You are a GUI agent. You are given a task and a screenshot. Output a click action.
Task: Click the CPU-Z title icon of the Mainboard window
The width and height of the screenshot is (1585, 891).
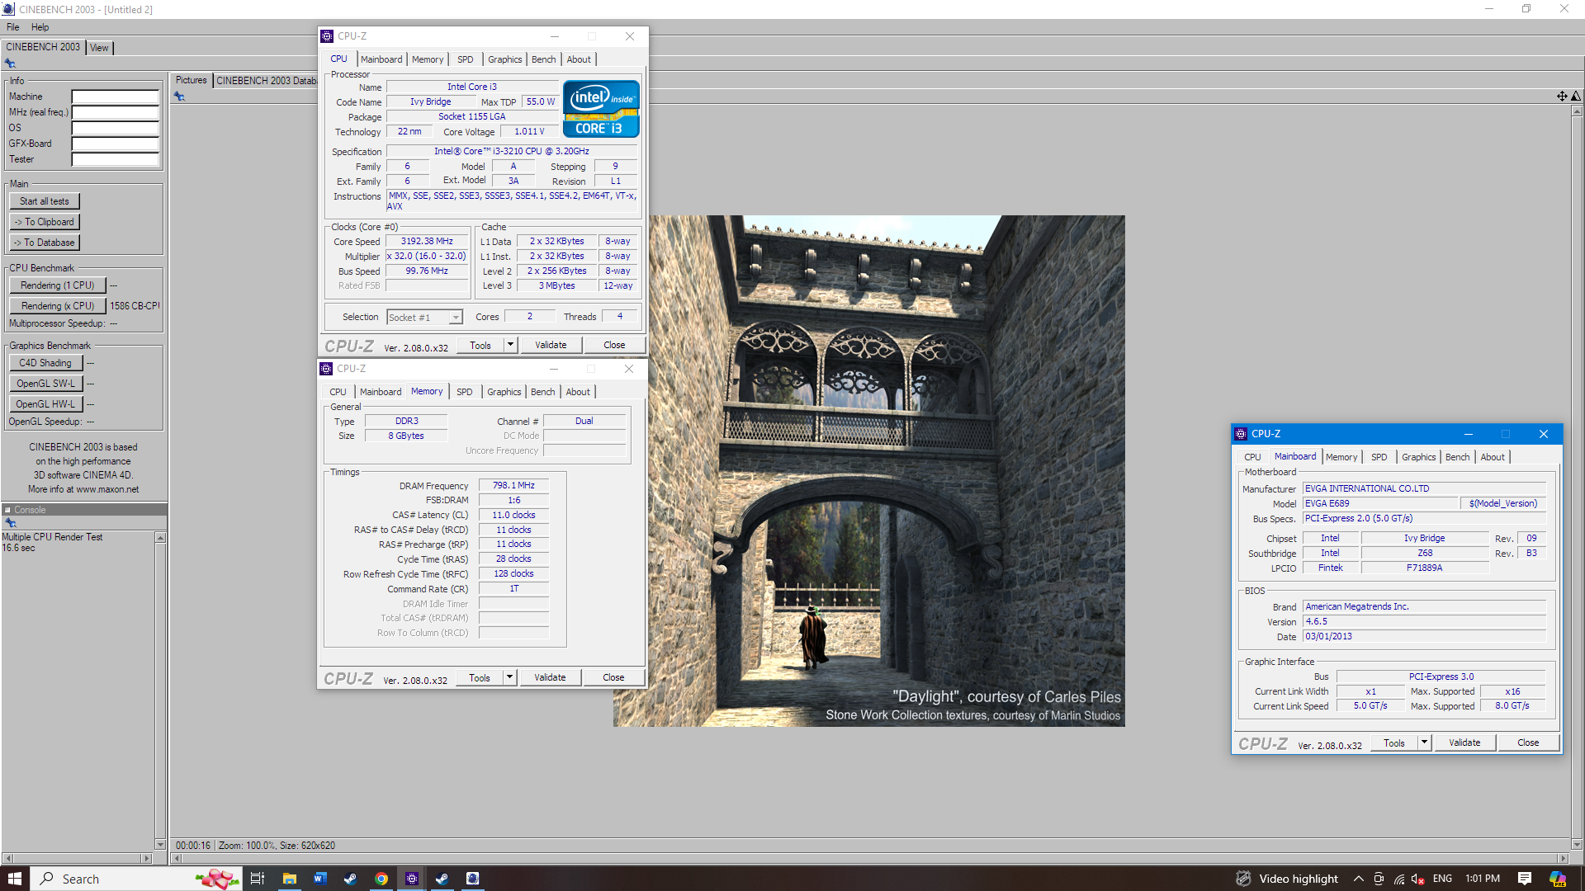[x=1241, y=434]
